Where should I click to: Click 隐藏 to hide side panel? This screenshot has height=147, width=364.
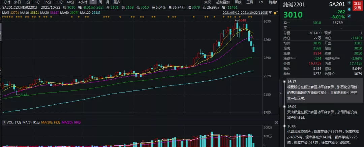tap(273, 2)
